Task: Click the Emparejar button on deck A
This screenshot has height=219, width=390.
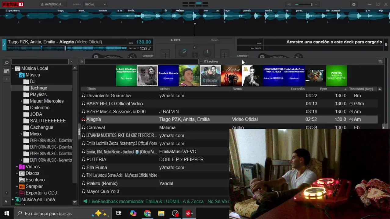Action: pyautogui.click(x=148, y=56)
